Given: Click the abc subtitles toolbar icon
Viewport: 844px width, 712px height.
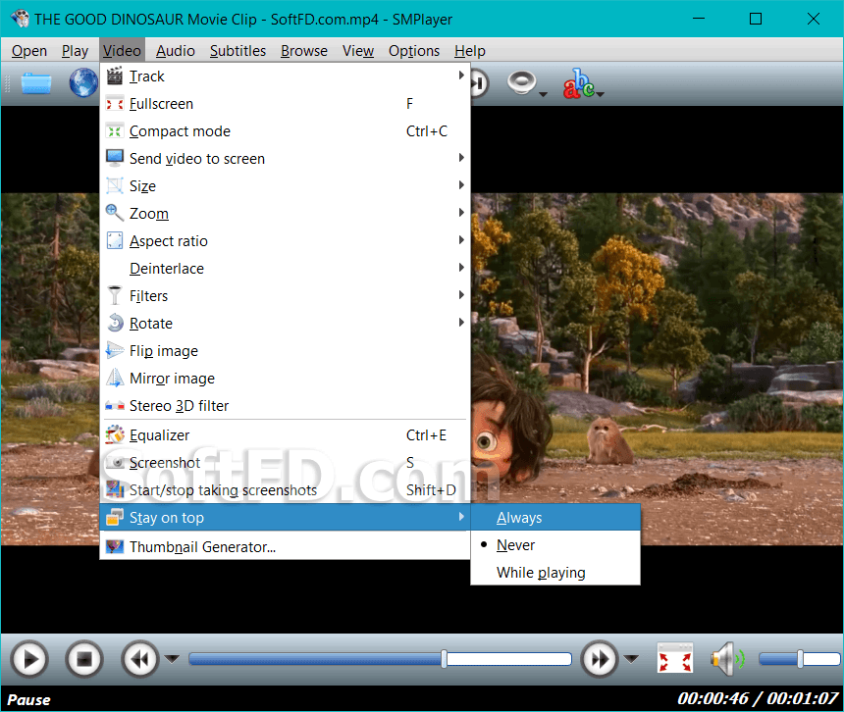Looking at the screenshot, I should tap(579, 84).
